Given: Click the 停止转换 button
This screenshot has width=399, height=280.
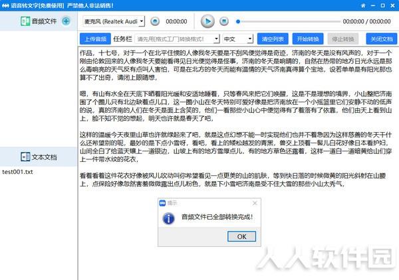Looking at the screenshot, I should coord(343,39).
